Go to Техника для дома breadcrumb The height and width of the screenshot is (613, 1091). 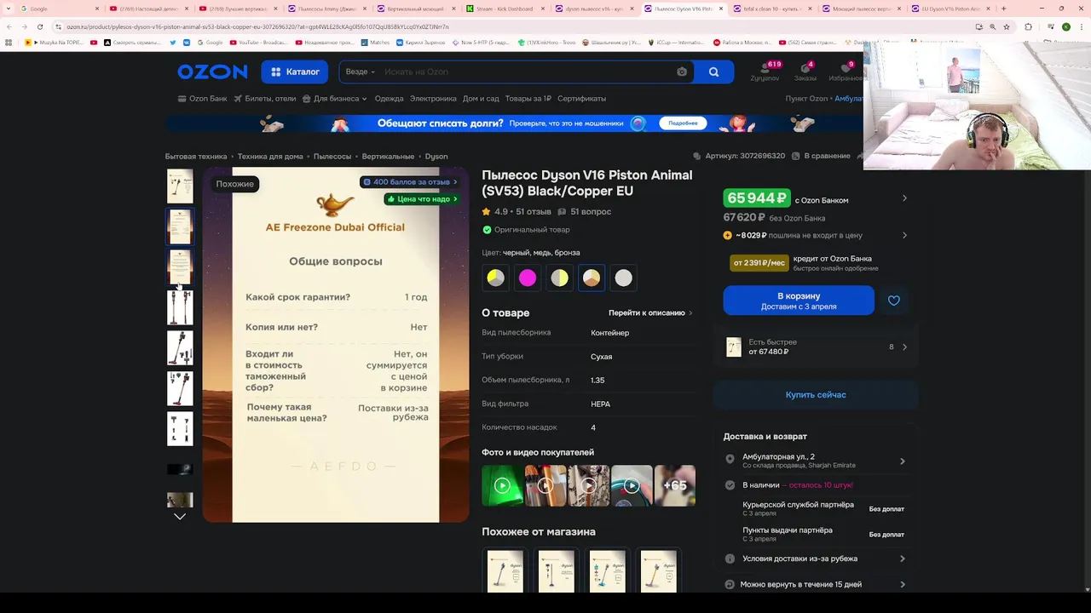pyautogui.click(x=270, y=157)
